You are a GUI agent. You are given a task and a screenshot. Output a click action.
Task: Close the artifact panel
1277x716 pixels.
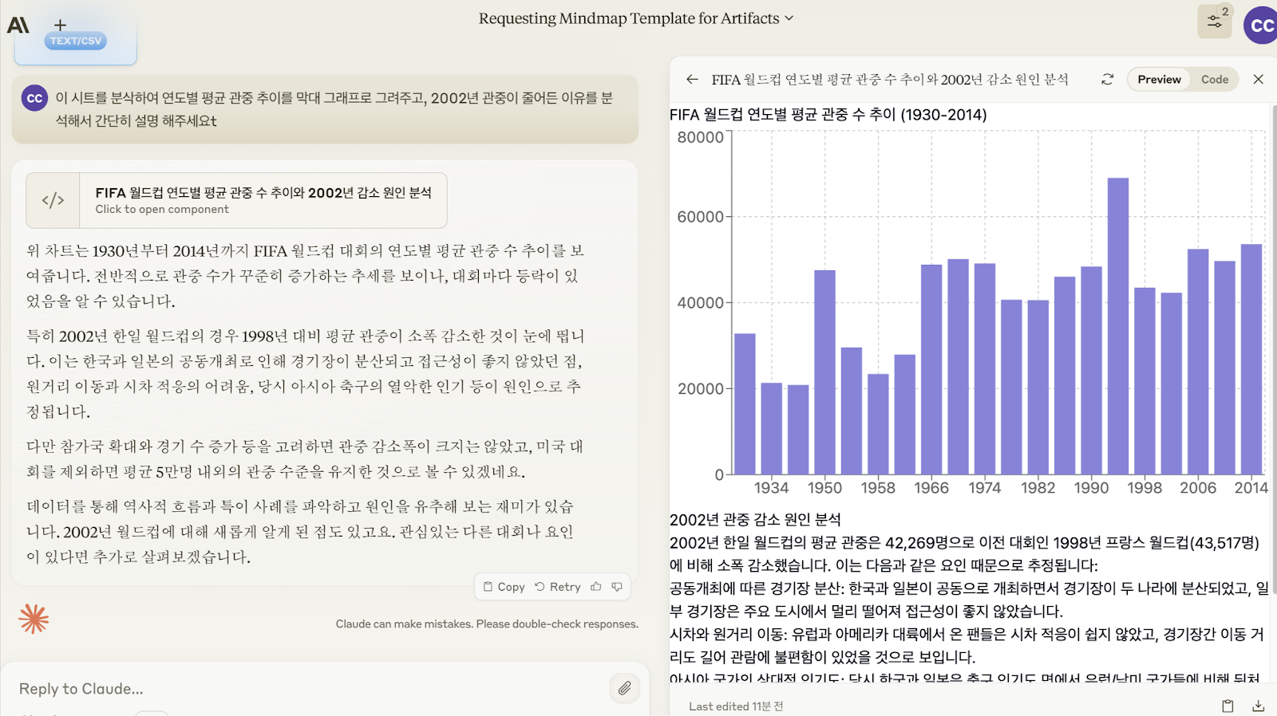coord(1258,79)
